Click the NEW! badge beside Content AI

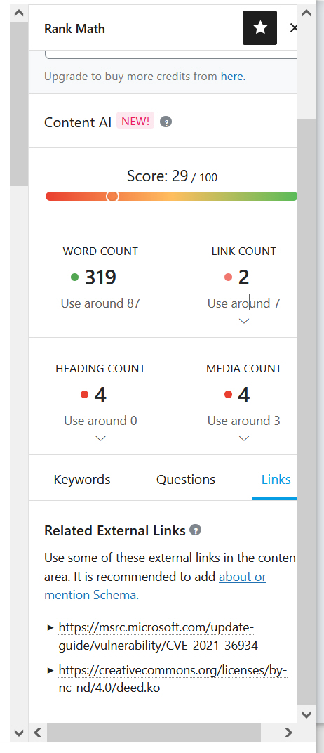click(x=135, y=121)
